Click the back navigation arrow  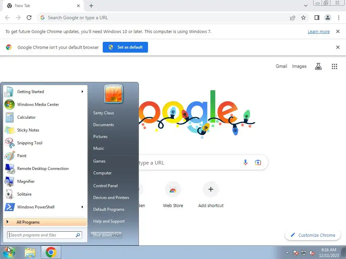(7, 18)
